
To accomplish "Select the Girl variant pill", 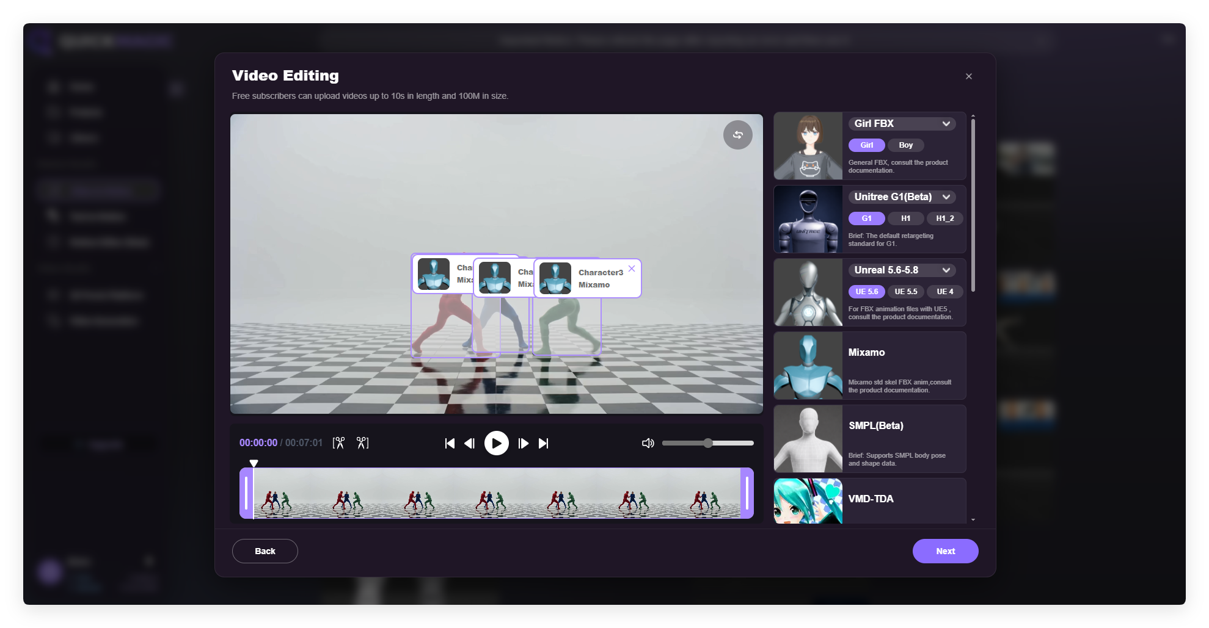I will (866, 145).
